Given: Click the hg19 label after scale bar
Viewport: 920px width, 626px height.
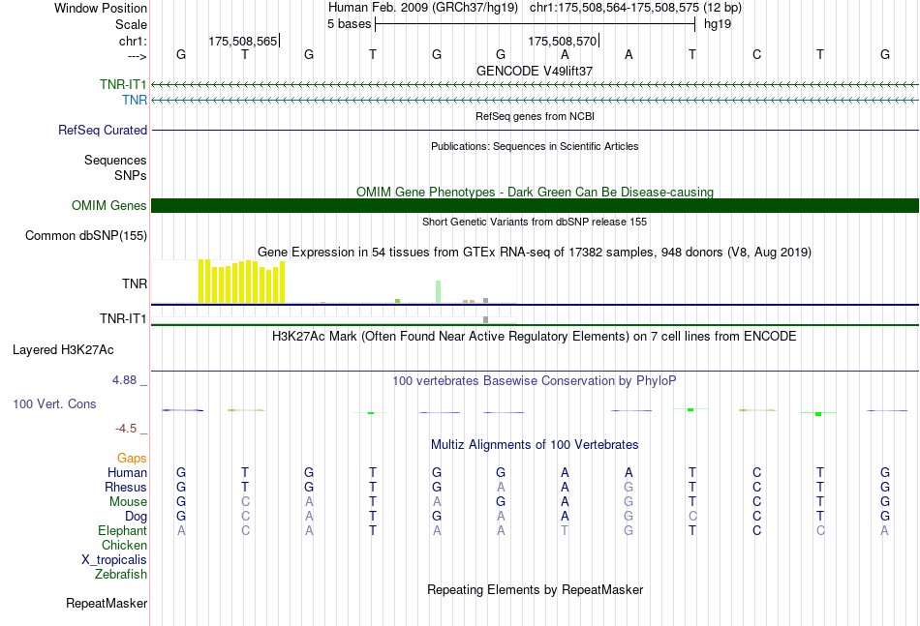Looking at the screenshot, I should pos(718,24).
